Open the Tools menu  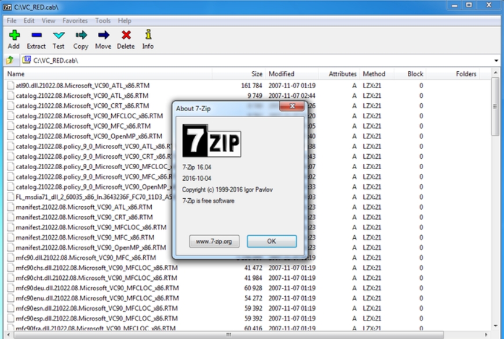coord(103,21)
